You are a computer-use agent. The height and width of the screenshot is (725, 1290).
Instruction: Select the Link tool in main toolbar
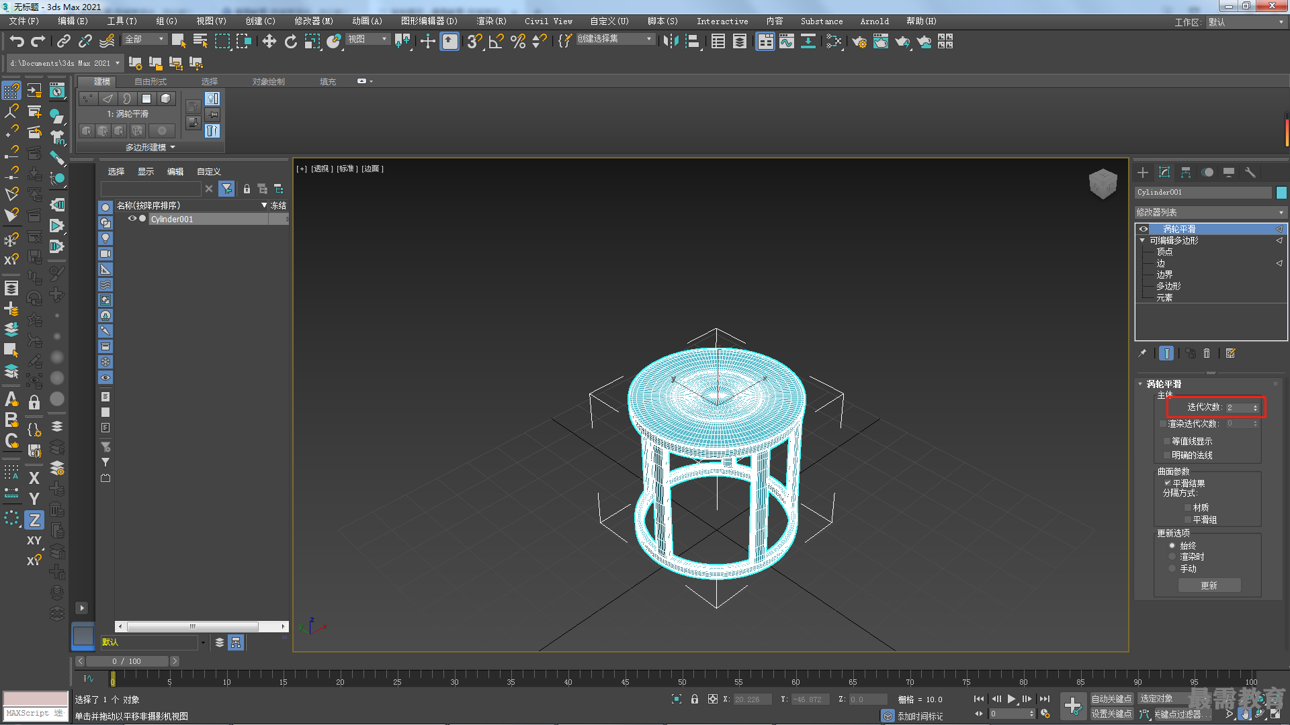[x=64, y=42]
